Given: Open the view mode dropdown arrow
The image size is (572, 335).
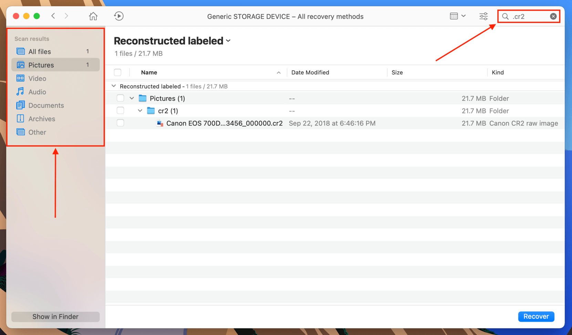Looking at the screenshot, I should tap(464, 16).
